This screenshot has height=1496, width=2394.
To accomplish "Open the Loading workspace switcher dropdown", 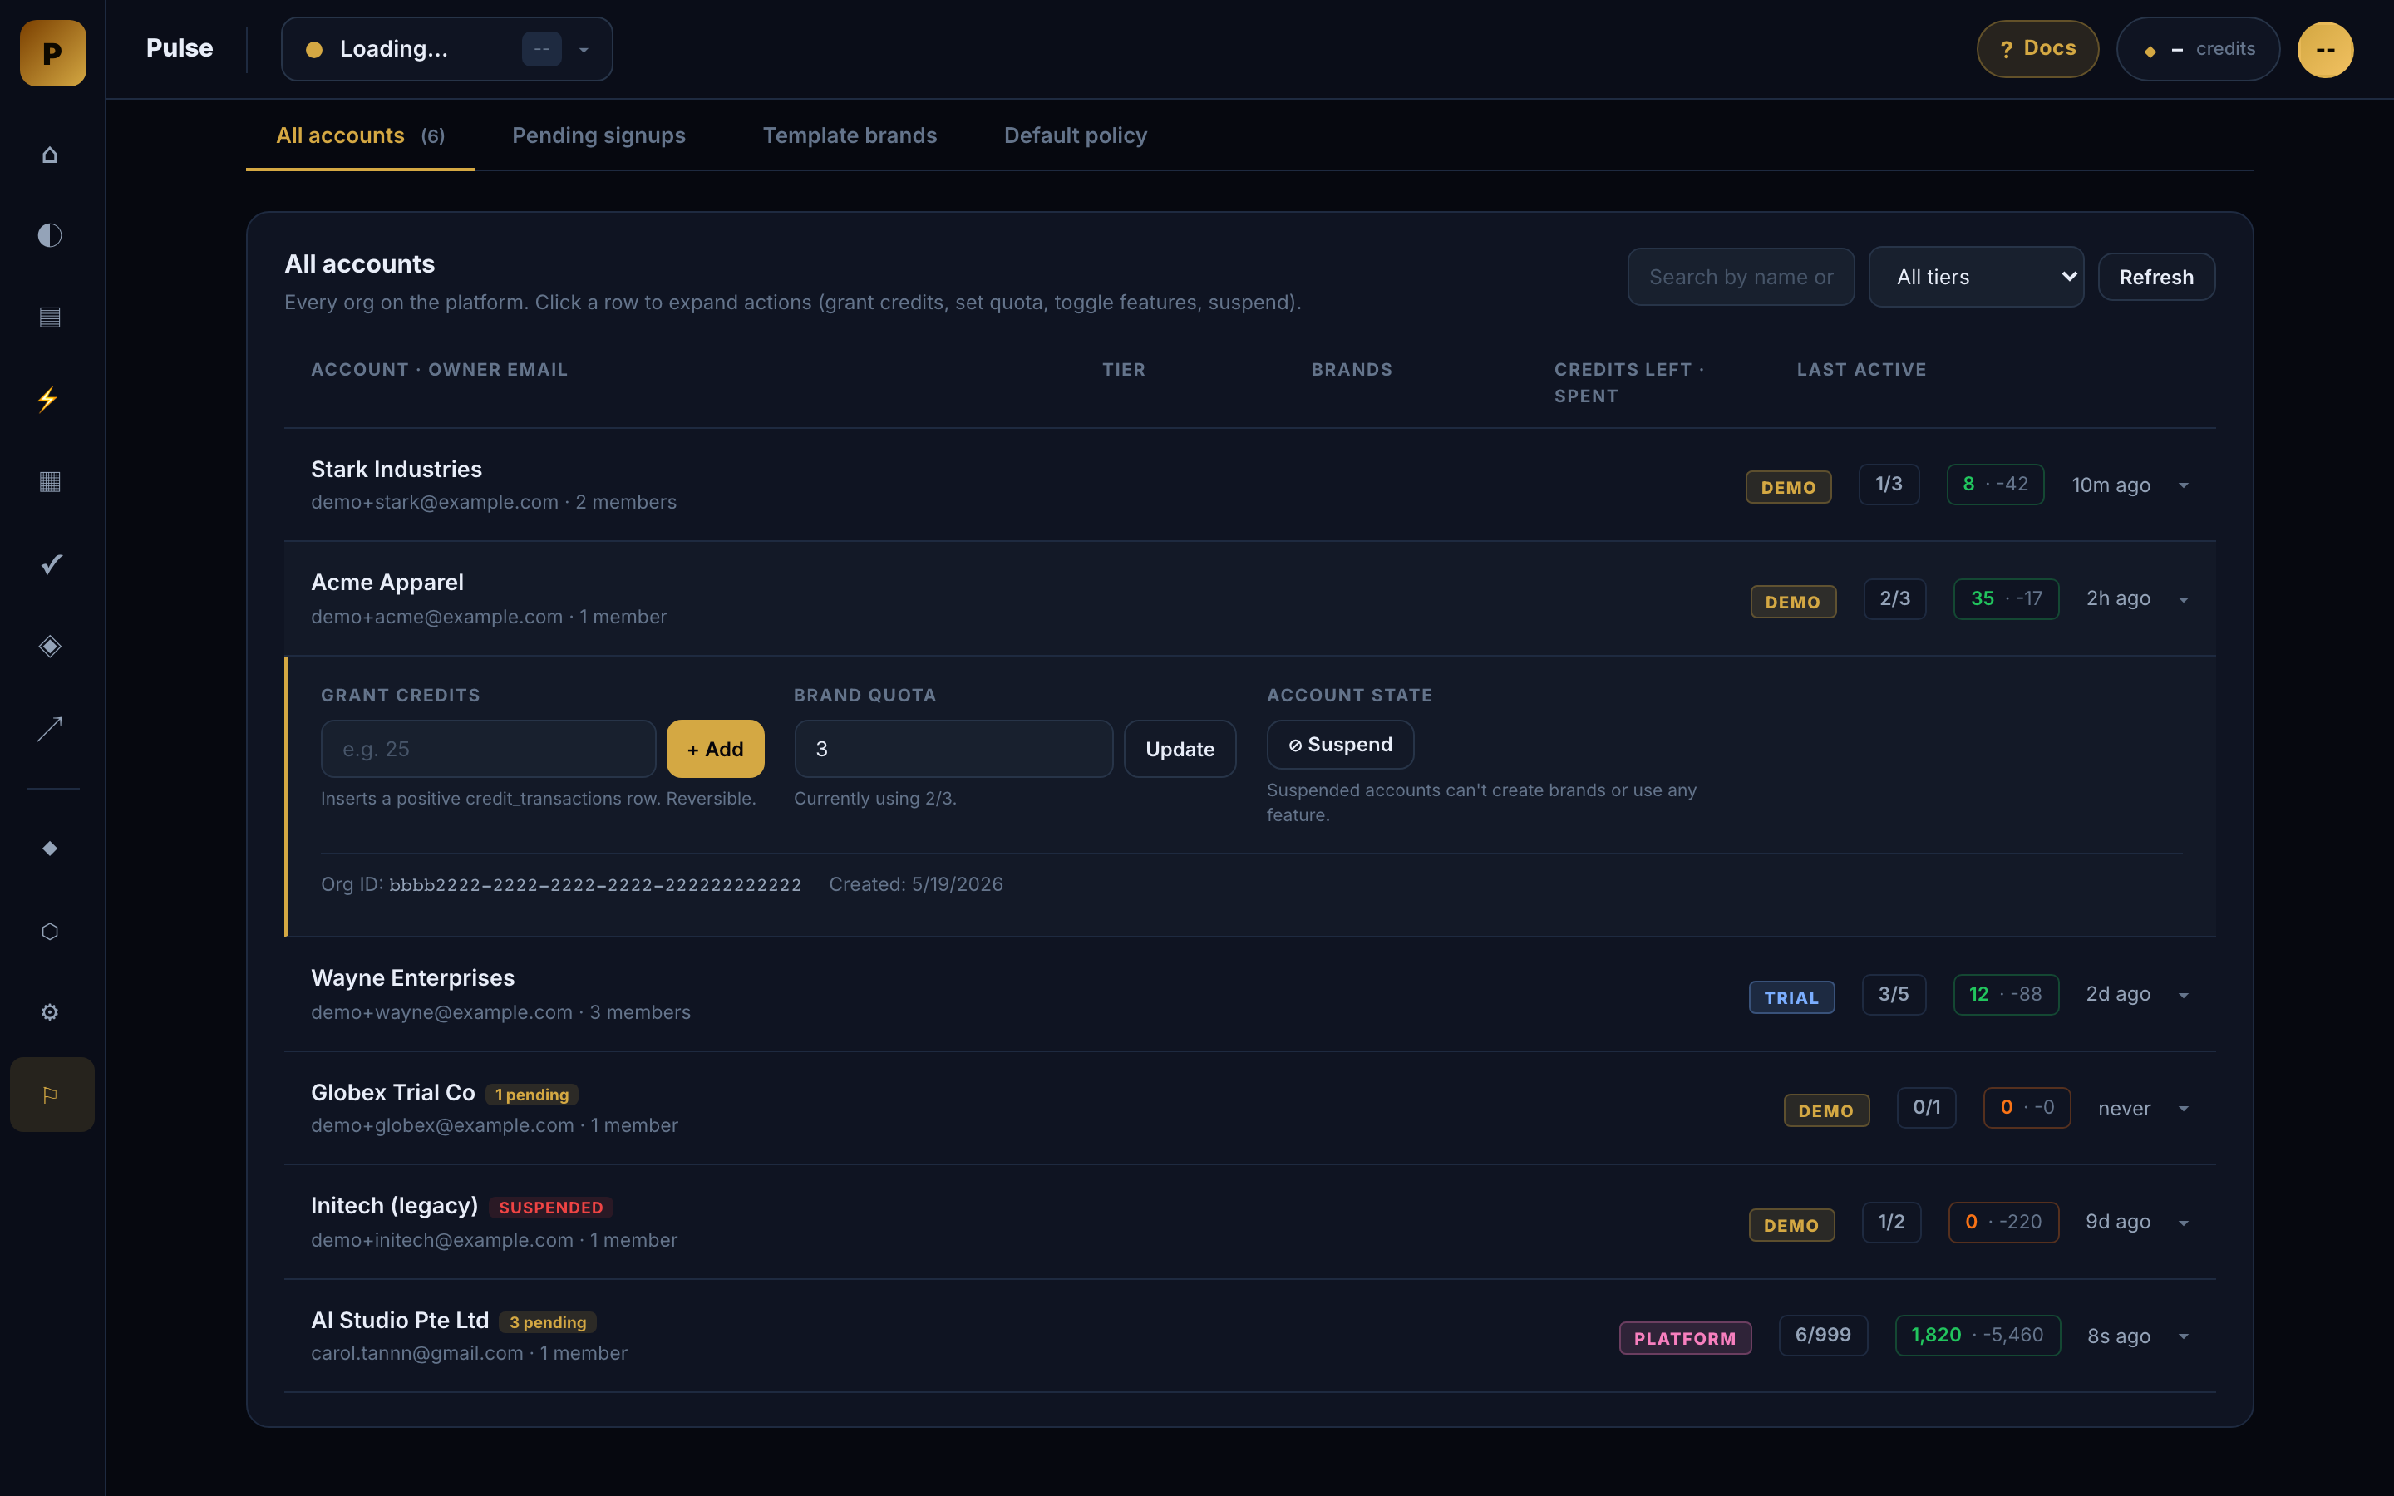I will [x=446, y=50].
